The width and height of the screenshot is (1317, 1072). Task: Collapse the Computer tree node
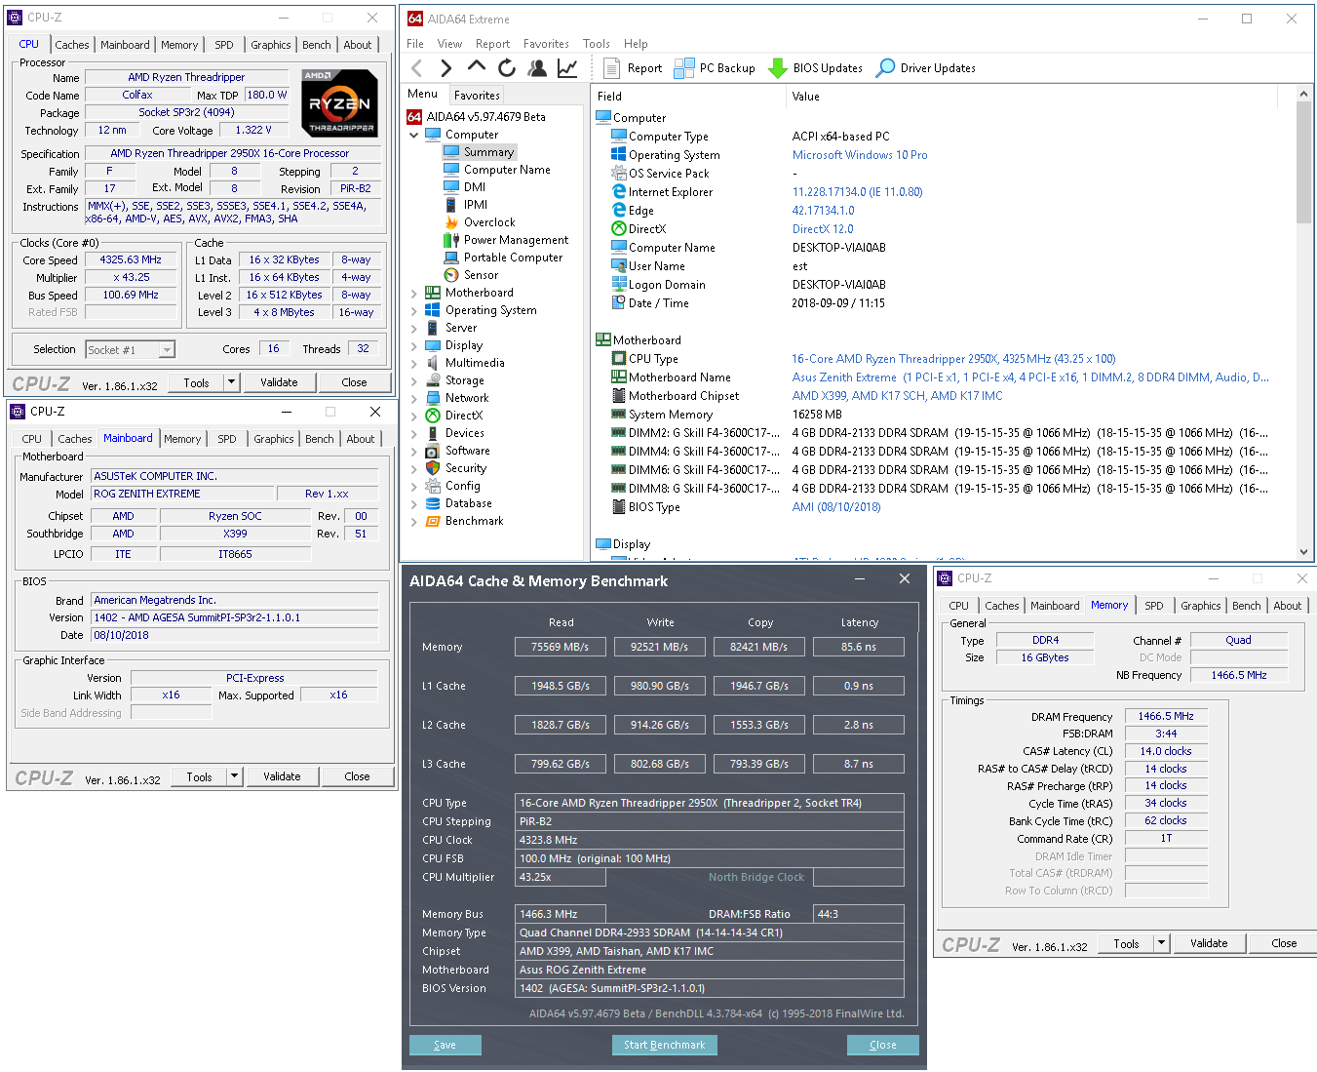tap(414, 135)
